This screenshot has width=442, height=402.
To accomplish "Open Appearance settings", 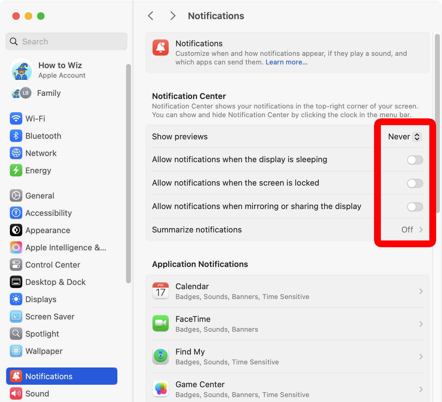I will pyautogui.click(x=16, y=230).
